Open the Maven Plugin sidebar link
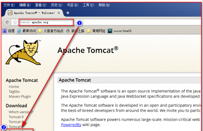This screenshot has height=131, width=203. point(20,96)
